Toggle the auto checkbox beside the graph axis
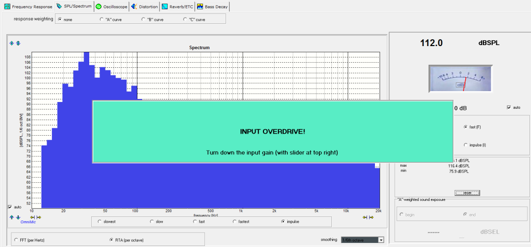 point(10,207)
